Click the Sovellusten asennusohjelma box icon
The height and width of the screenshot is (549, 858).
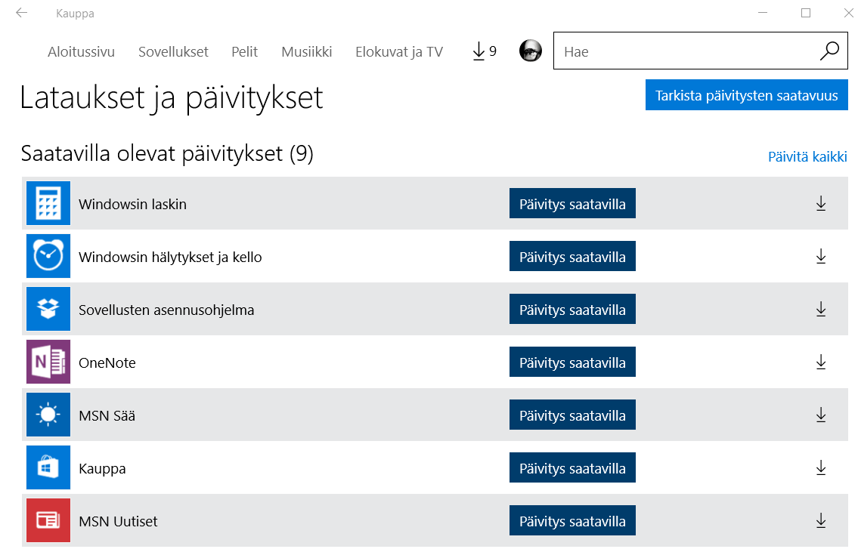pyautogui.click(x=48, y=309)
